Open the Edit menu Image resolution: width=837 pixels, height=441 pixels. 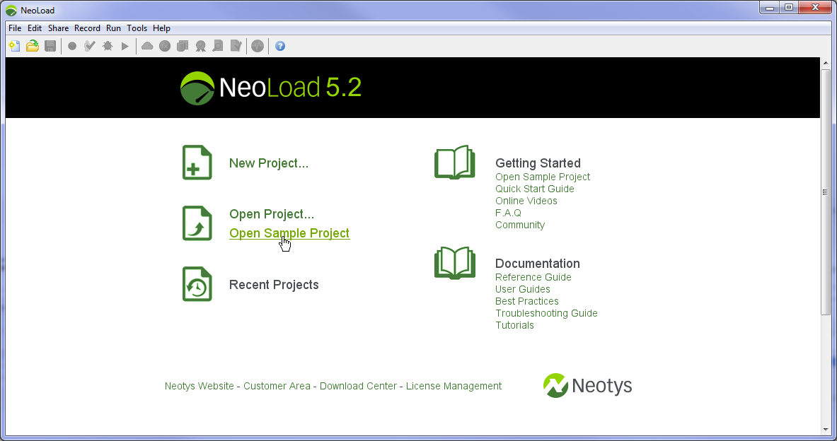click(x=35, y=28)
